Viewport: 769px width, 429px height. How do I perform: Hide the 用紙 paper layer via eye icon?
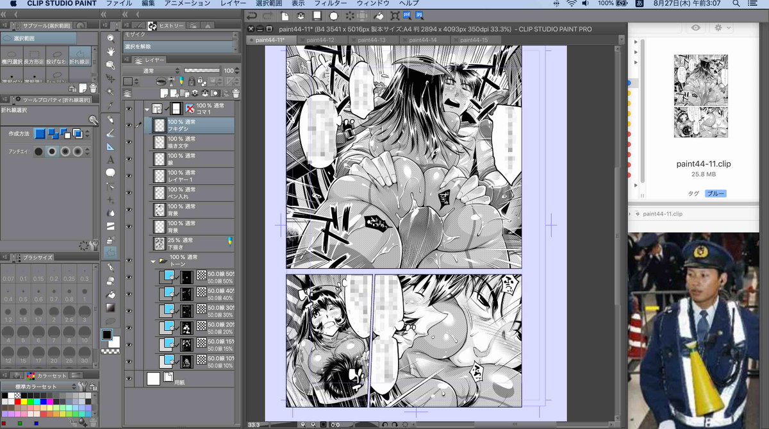click(128, 378)
